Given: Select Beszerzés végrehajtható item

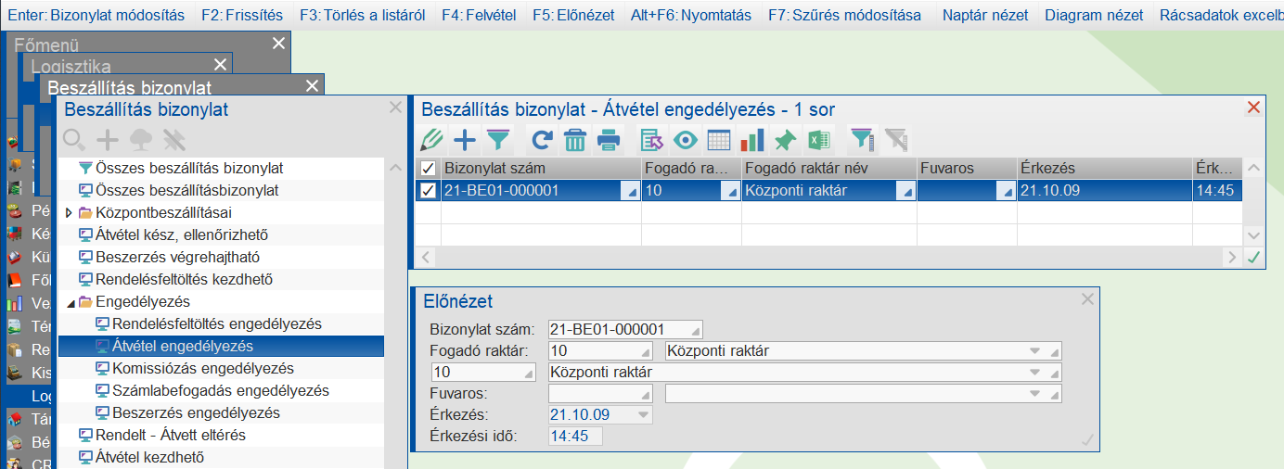Looking at the screenshot, I should (177, 258).
